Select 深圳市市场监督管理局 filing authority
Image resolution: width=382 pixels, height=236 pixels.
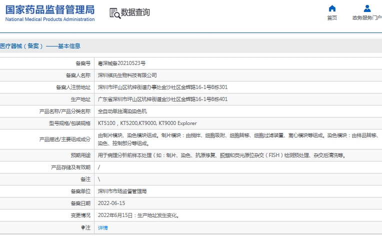point(122,191)
